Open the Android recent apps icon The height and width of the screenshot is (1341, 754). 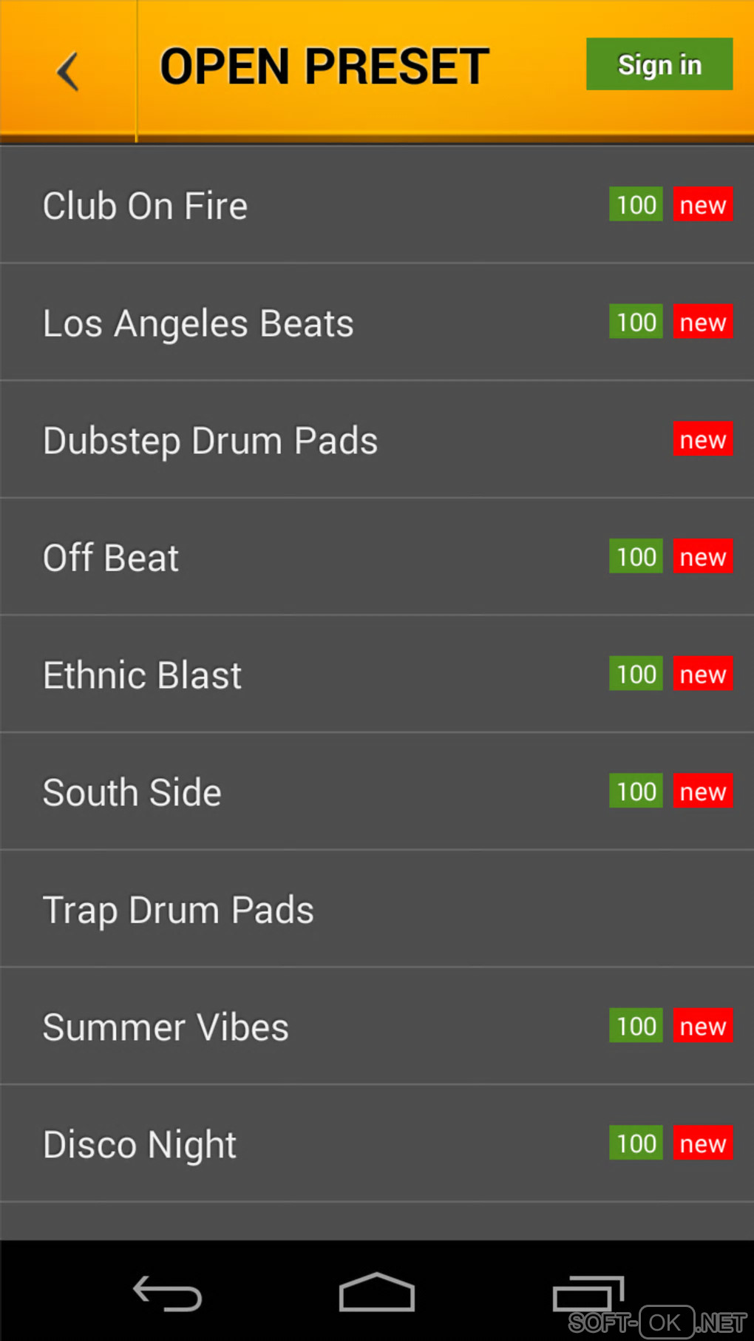coord(588,1294)
